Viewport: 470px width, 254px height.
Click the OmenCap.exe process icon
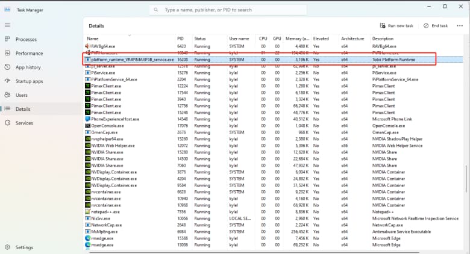click(87, 132)
